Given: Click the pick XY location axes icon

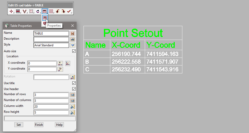Looking at the screenshot, I should tap(67, 63).
